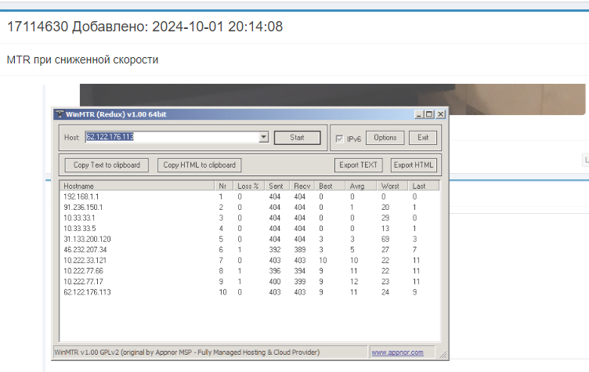Expand the Host dropdown arrow
Screen dimensions: 589x372
[263, 137]
